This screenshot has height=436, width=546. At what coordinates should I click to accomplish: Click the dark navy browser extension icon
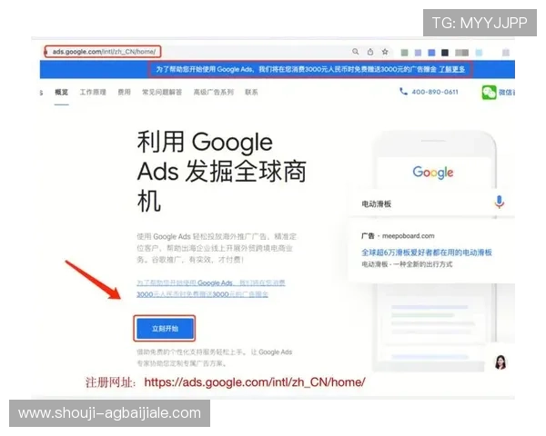445,53
